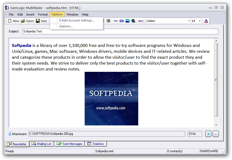Click the MultiMailer title bar app icon

click(x=7, y=8)
